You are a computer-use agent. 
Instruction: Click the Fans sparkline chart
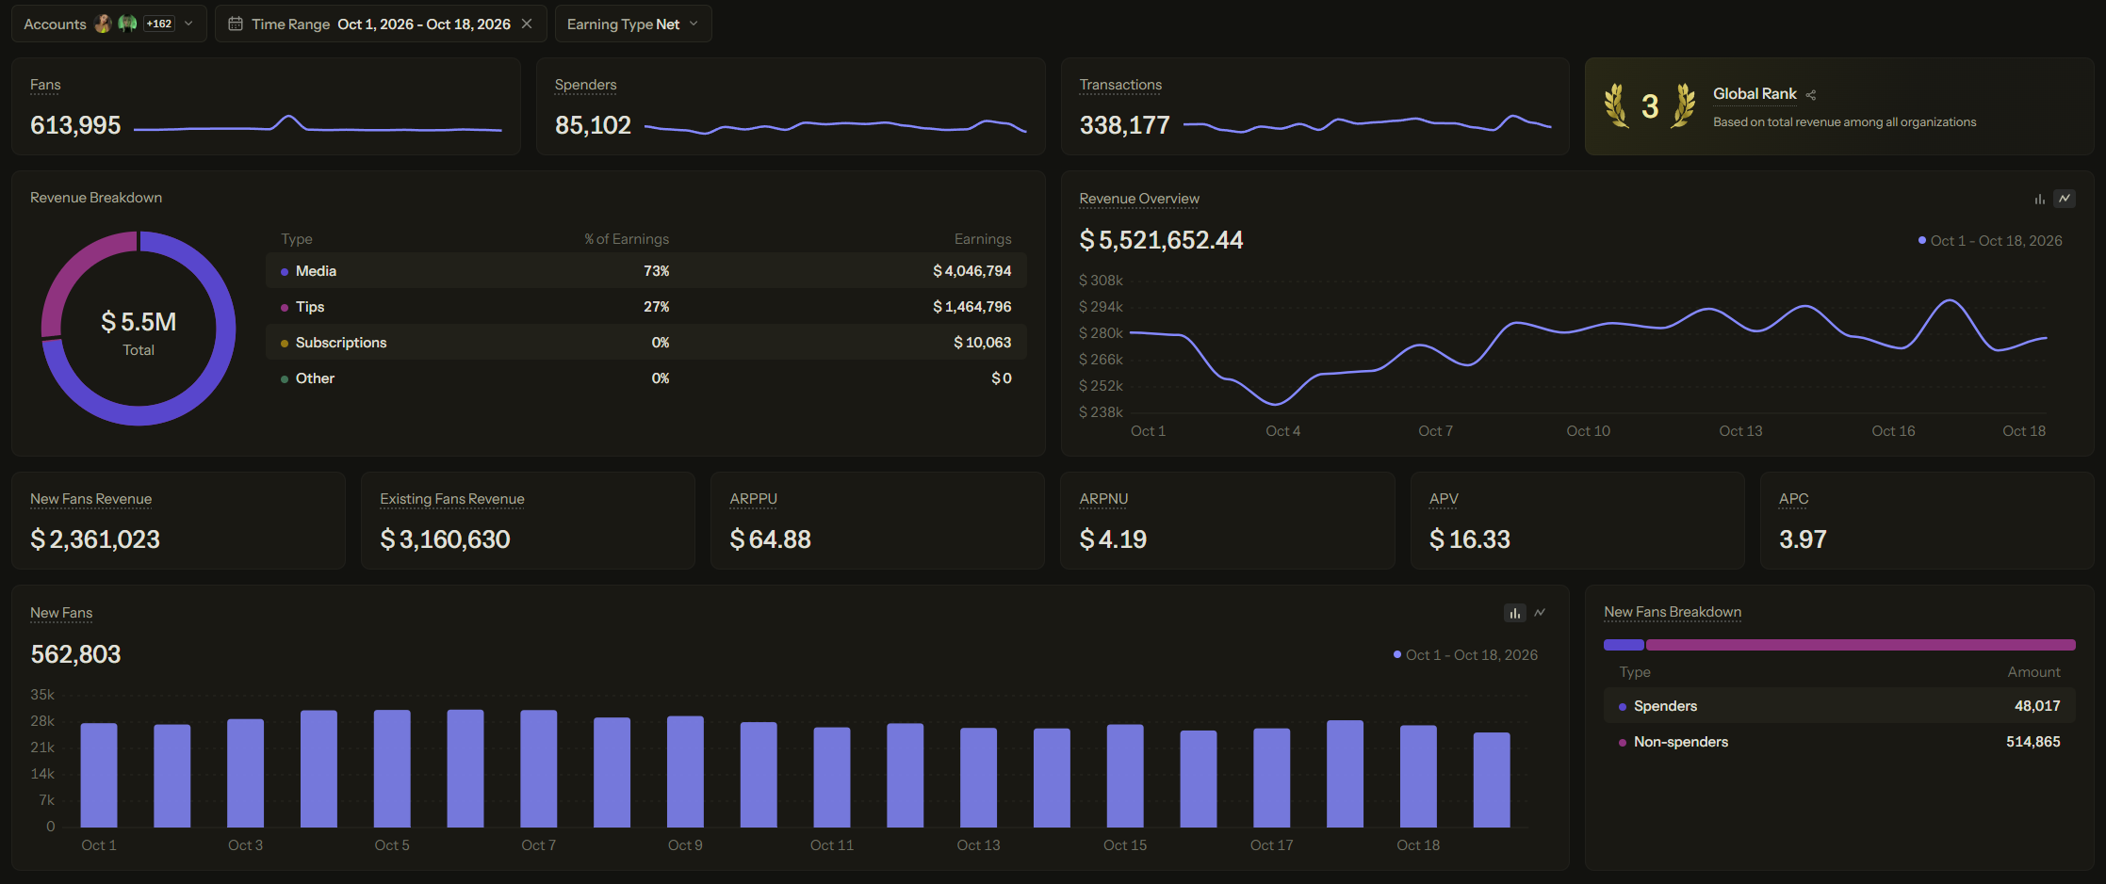tap(318, 125)
